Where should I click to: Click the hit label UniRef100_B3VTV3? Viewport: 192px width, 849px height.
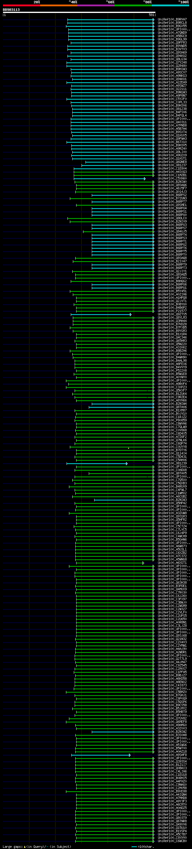[x=172, y=49]
